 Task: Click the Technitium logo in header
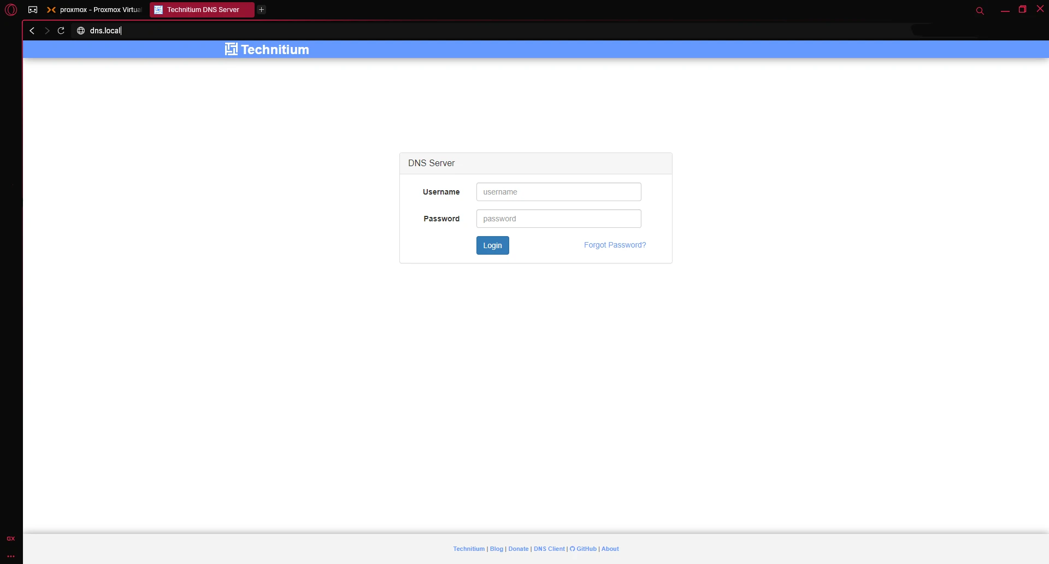point(267,49)
